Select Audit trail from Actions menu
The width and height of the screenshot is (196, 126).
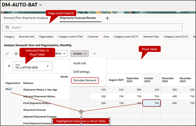click(x=79, y=63)
